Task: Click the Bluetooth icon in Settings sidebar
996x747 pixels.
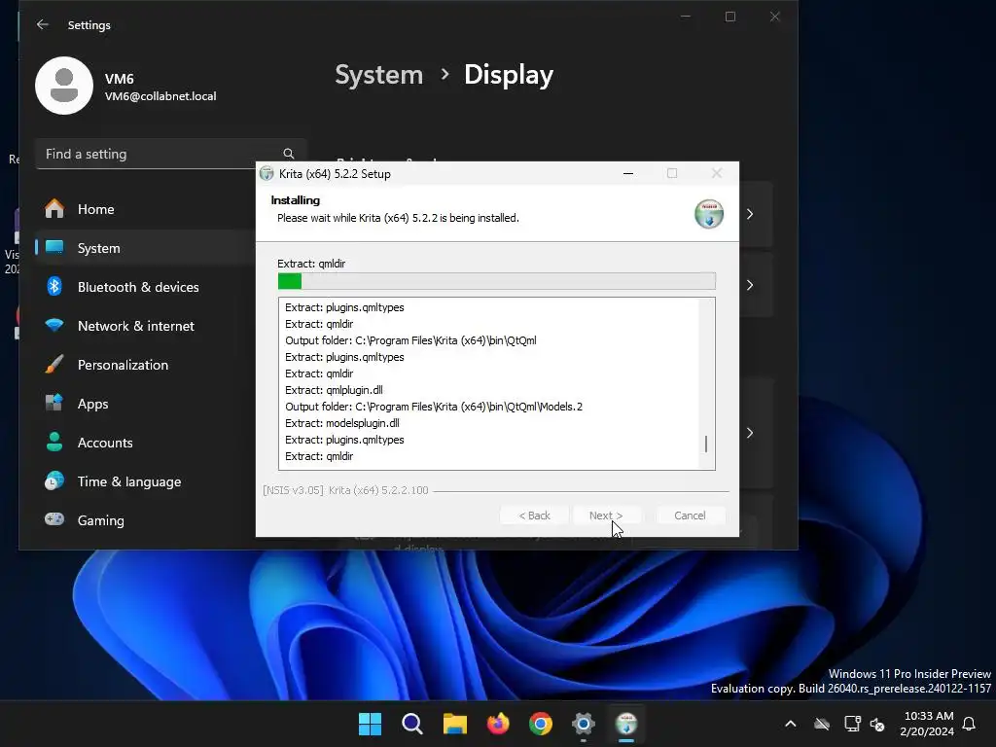Action: (x=54, y=287)
